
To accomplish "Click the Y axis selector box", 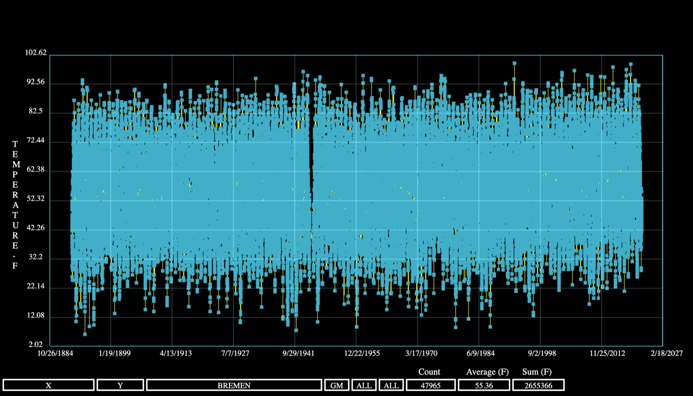I will pyautogui.click(x=120, y=385).
